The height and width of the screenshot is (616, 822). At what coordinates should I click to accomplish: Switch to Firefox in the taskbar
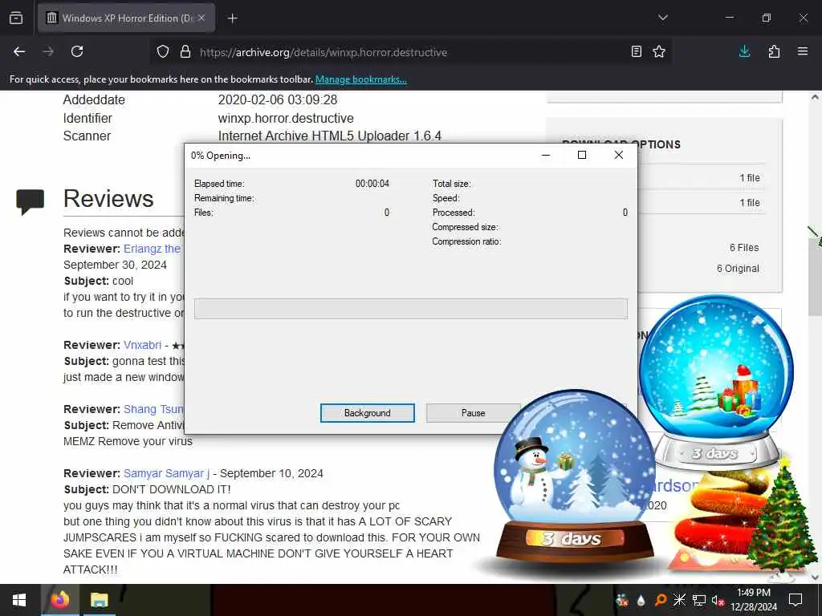(x=59, y=600)
